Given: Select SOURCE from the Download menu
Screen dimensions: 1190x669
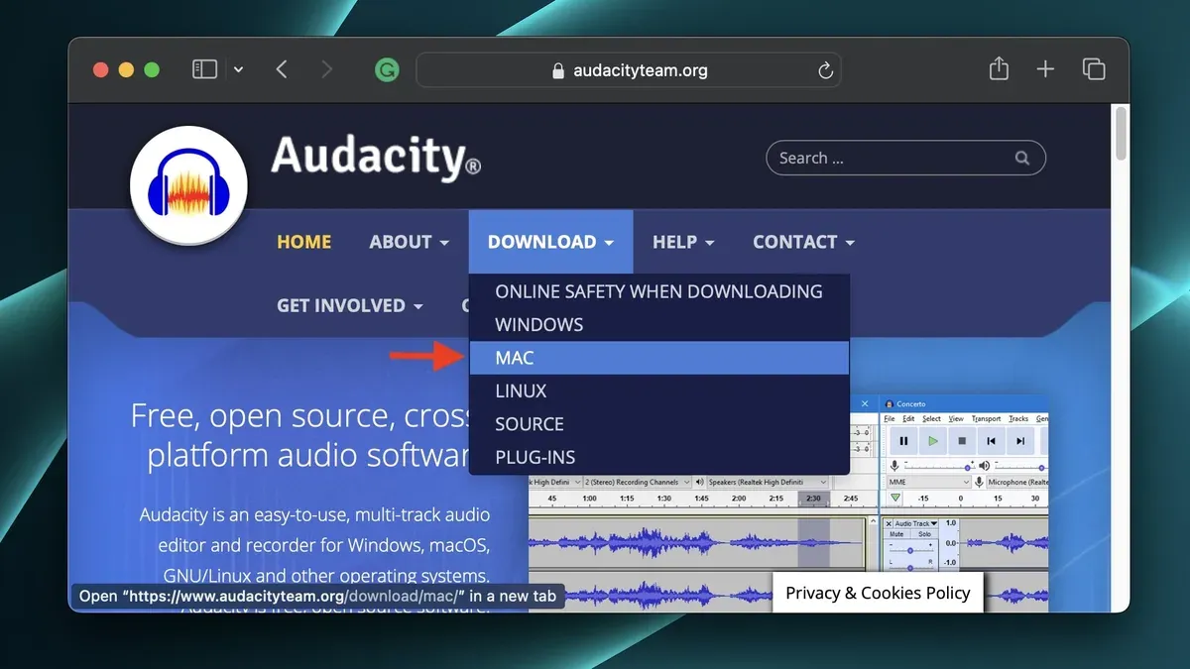Looking at the screenshot, I should pos(658,423).
